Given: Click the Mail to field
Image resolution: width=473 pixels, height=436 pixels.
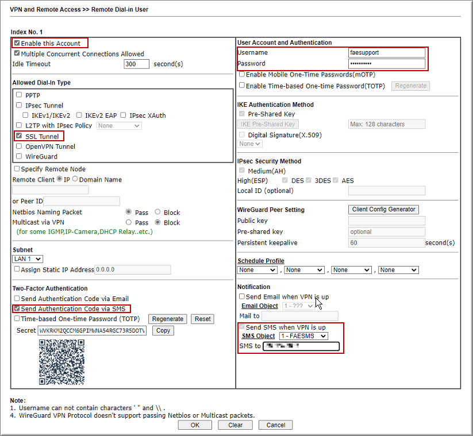Looking at the screenshot, I should pos(300,316).
